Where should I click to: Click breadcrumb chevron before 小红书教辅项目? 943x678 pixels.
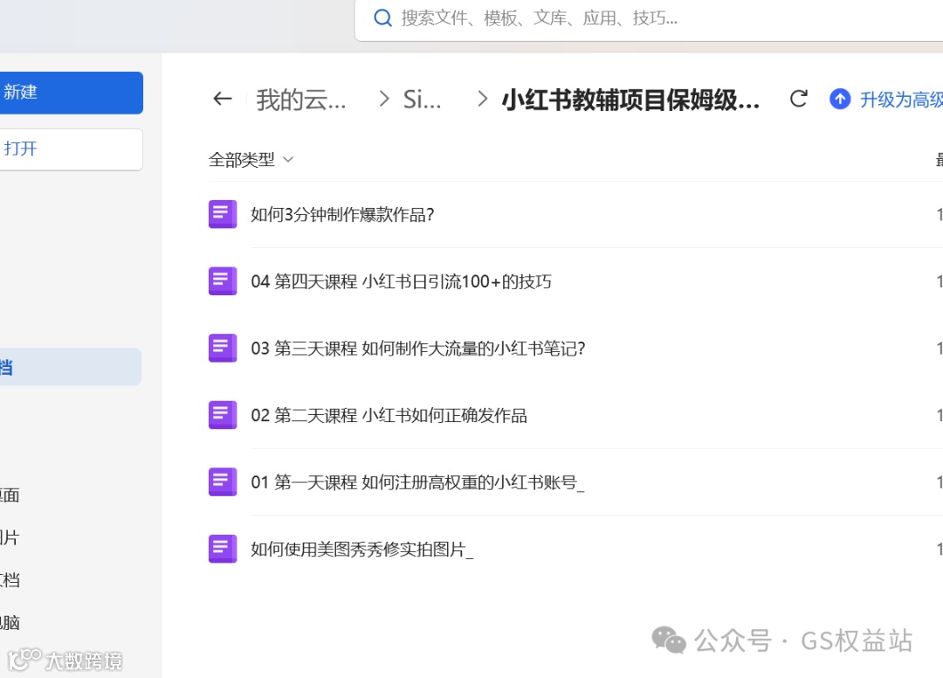(482, 99)
